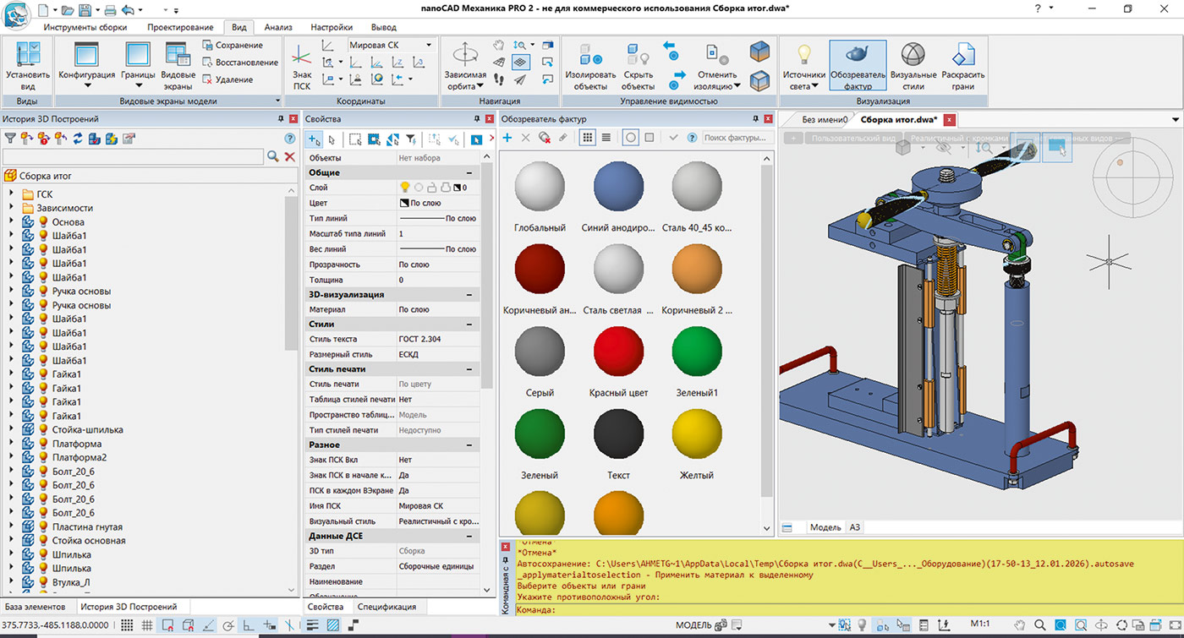Image resolution: width=1184 pixels, height=638 pixels.
Task: Toggle visibility lightbulb of Стойка основная
Action: pyautogui.click(x=42, y=541)
